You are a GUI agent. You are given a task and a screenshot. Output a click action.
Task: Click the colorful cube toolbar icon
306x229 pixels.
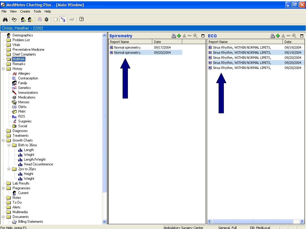[46, 19]
